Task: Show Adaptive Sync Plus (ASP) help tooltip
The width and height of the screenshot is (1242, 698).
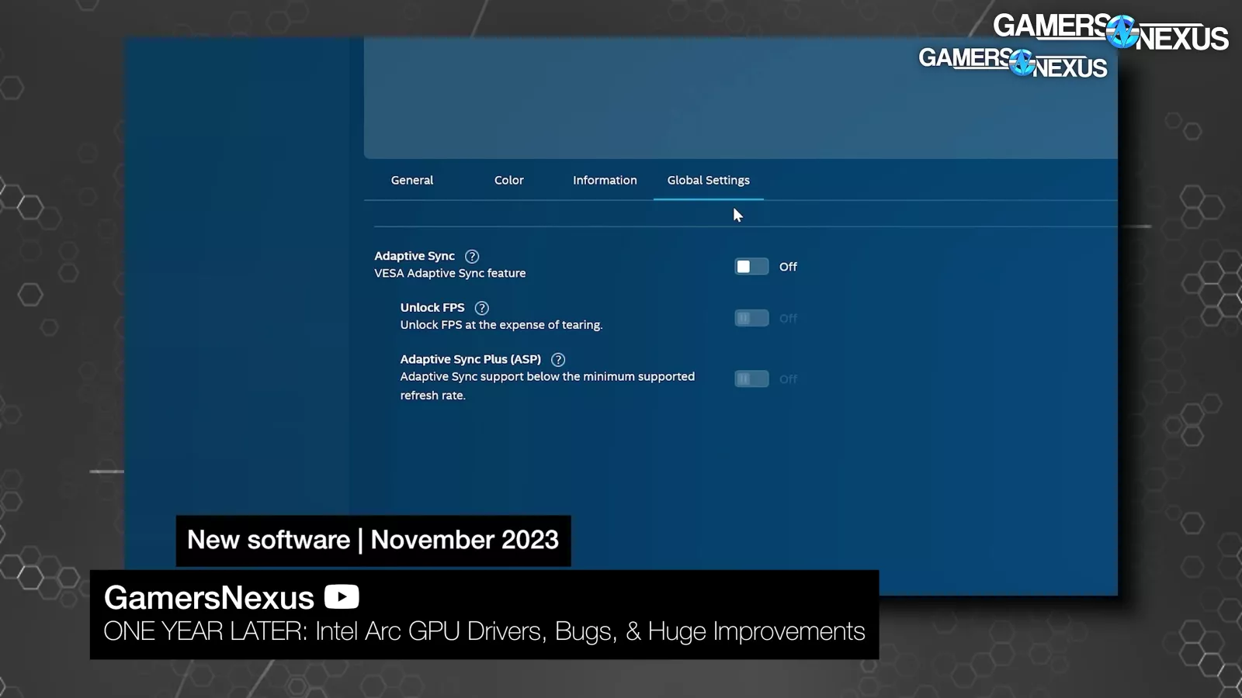Action: coord(558,360)
